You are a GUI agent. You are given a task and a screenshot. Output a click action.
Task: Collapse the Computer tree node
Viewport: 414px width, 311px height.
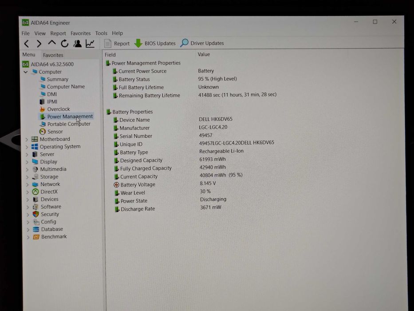(x=26, y=72)
